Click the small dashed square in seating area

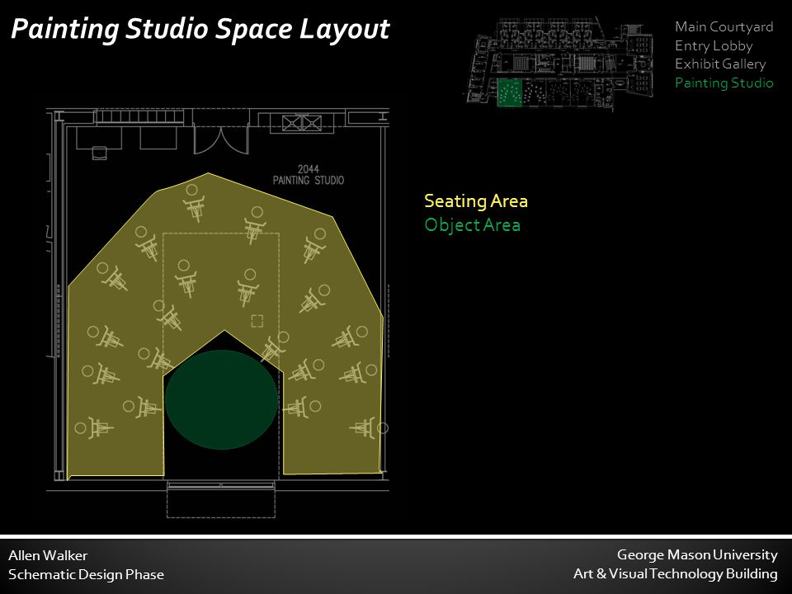click(x=257, y=321)
